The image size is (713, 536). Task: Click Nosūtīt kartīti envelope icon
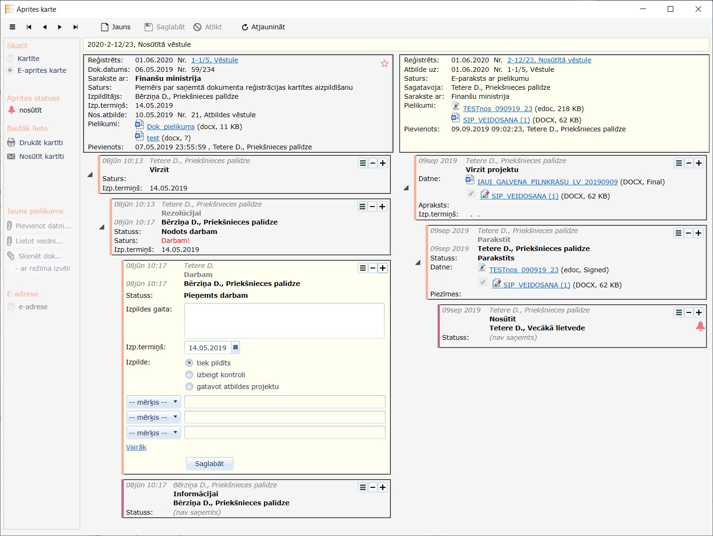click(11, 156)
